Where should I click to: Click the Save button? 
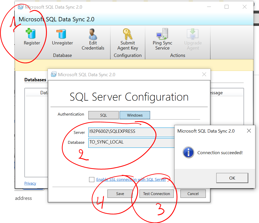120,194
